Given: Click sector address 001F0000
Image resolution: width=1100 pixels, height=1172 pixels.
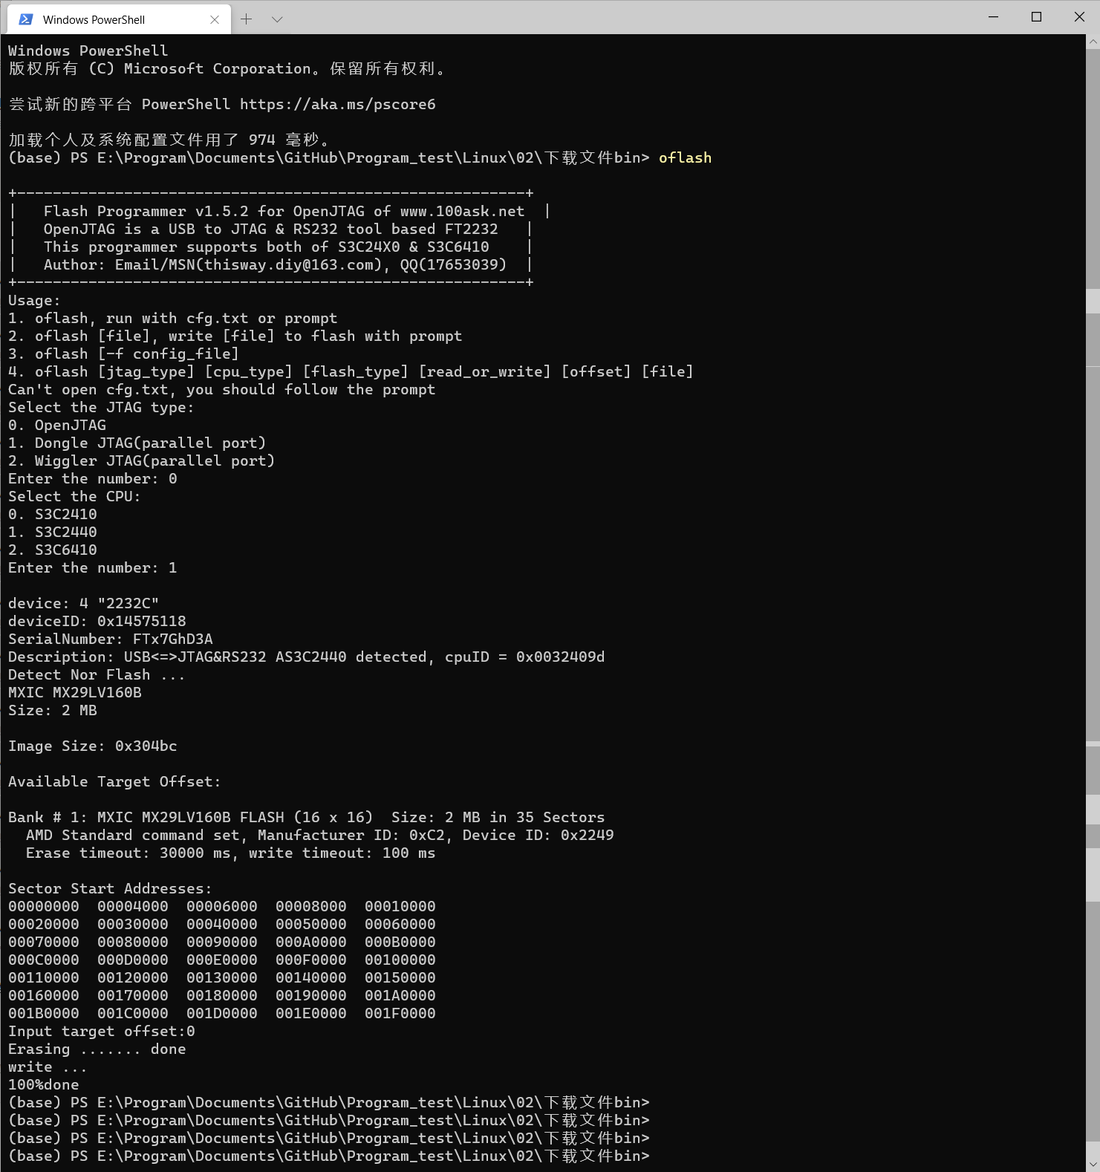Looking at the screenshot, I should click(400, 1014).
